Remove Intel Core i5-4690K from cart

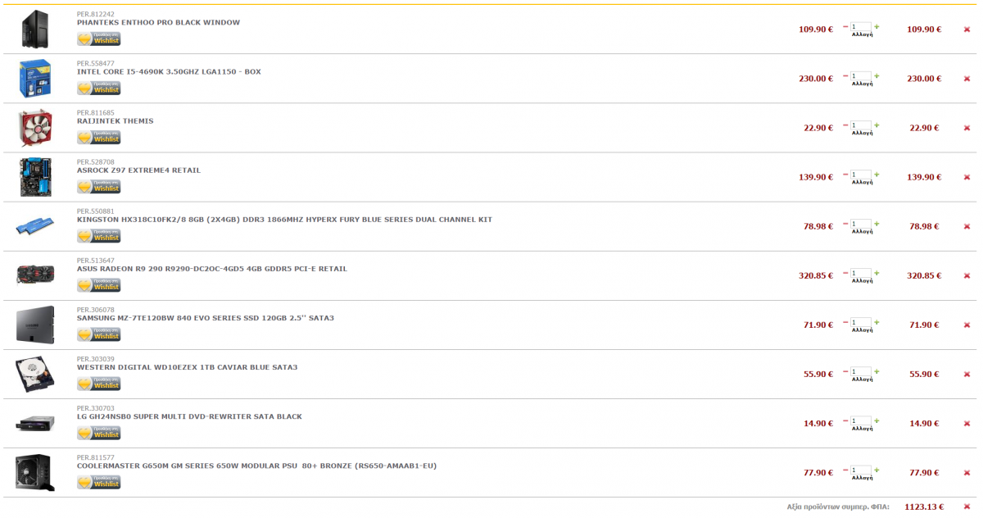[x=967, y=79]
